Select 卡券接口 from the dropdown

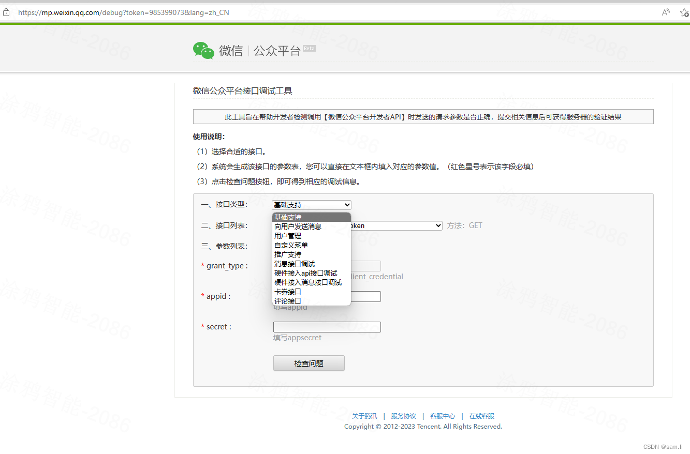coord(312,292)
